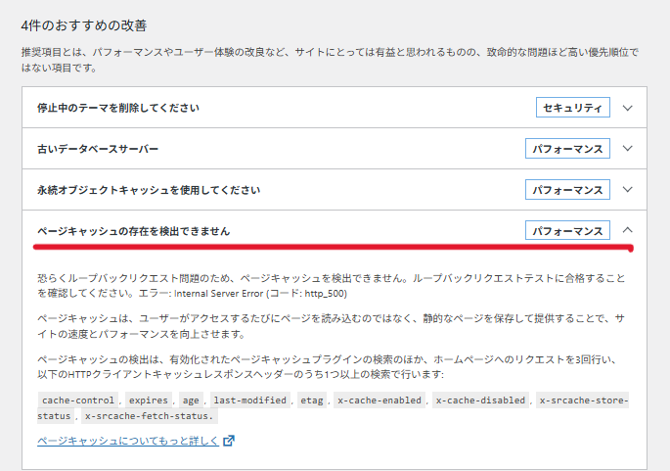Image resolution: width=670 pixels, height=471 pixels.
Task: Click パフォーマンス badge on 永続オブジェクトキャッシュ row
Action: click(567, 190)
